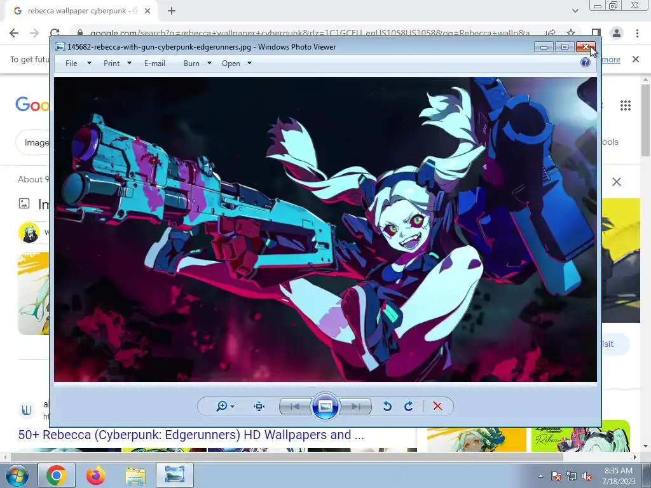Click the related Rebecca thumbnail on yellow background
The height and width of the screenshot is (488, 651).
(x=477, y=440)
